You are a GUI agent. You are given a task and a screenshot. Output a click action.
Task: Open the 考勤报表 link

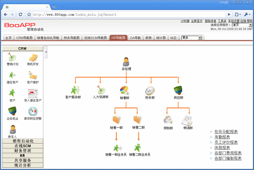click(x=222, y=137)
